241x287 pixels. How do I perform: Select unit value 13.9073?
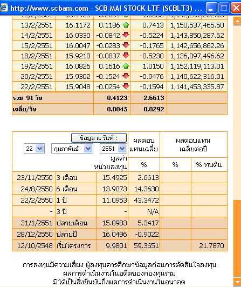coord(115,189)
